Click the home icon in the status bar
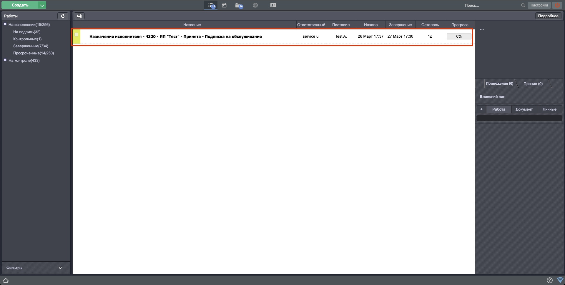Image resolution: width=565 pixels, height=285 pixels. pyautogui.click(x=5, y=281)
